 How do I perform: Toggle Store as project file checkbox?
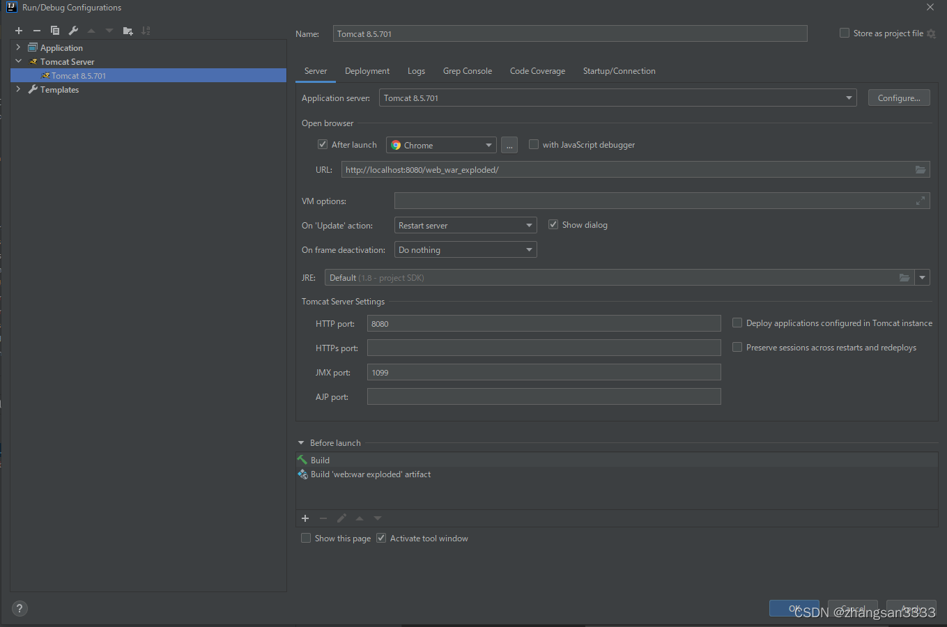pos(845,33)
